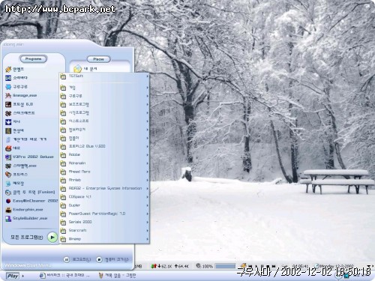Launch EasyWinCleaner 2002

31,201
